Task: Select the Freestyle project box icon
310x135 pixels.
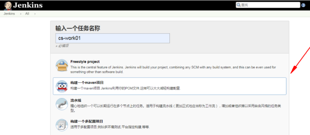Action: point(62,65)
